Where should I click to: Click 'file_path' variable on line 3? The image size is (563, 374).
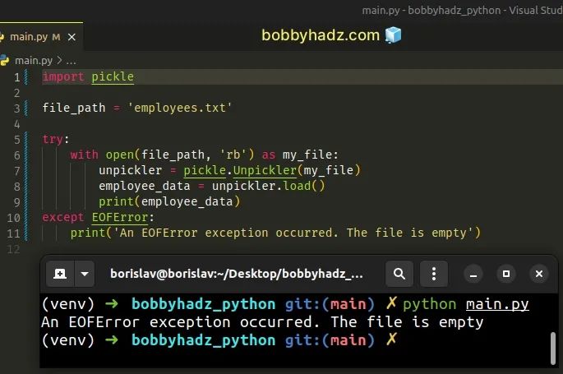(74, 108)
